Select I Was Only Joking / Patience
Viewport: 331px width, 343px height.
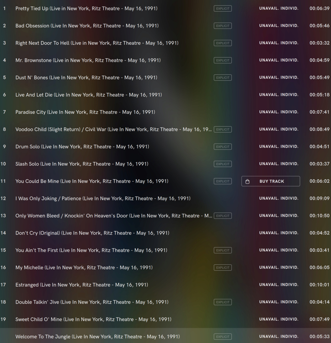(103, 199)
